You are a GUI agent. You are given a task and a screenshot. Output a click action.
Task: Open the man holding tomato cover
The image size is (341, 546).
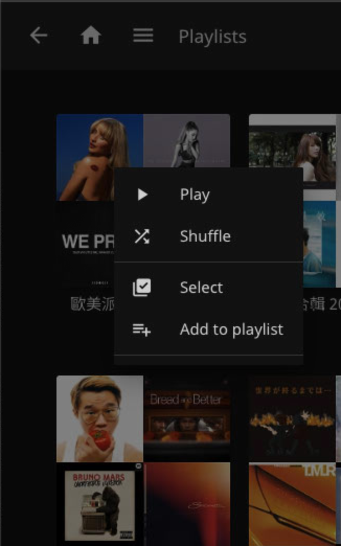pos(99,418)
